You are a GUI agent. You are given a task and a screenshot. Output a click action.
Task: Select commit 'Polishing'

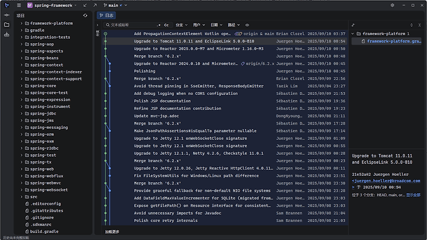tap(225, 71)
